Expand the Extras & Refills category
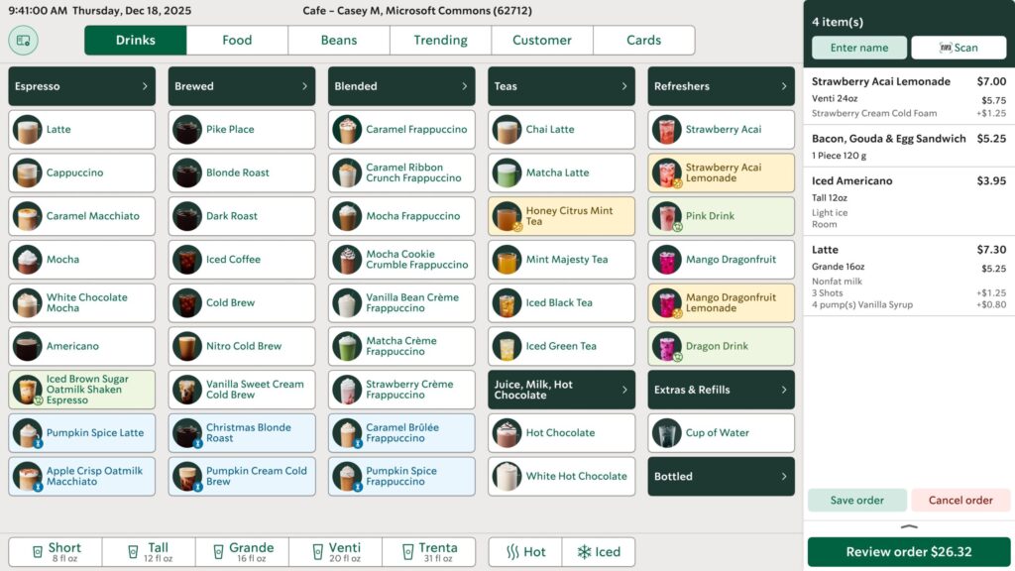1015x571 pixels. point(722,390)
